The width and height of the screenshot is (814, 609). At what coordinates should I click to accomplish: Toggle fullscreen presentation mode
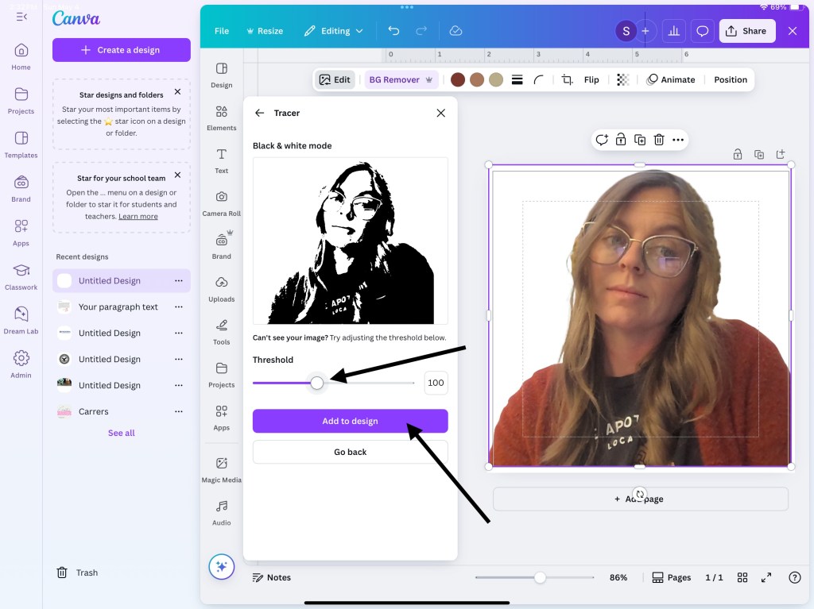(766, 577)
